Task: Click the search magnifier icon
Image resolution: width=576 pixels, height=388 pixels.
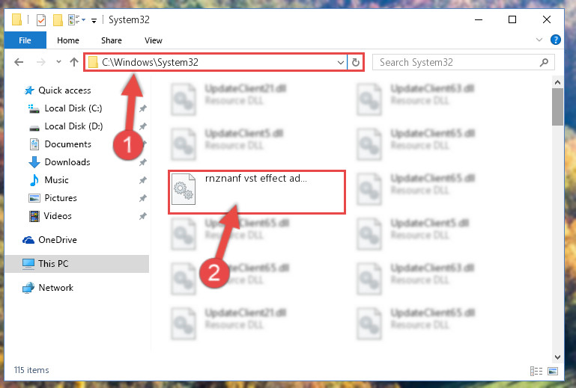Action: (544, 62)
